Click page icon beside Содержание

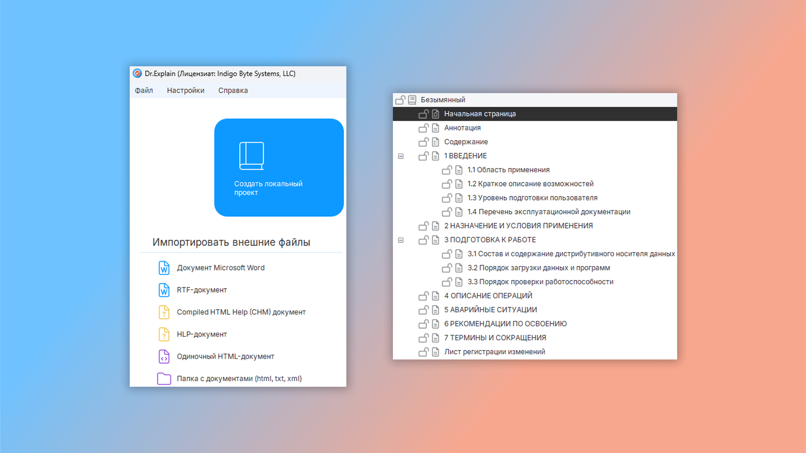click(x=436, y=142)
